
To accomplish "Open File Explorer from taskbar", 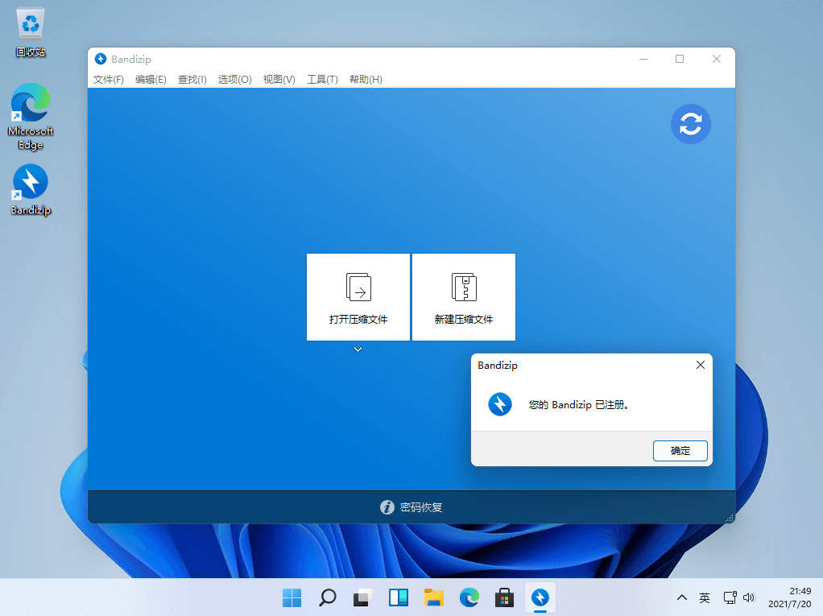I will click(434, 597).
